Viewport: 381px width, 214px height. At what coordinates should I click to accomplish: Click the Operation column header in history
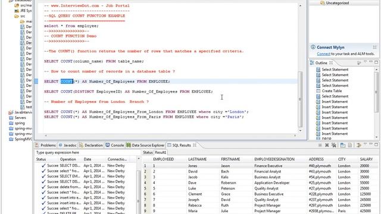68,159
